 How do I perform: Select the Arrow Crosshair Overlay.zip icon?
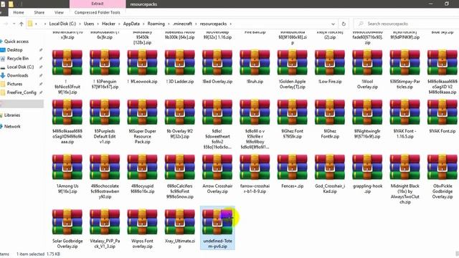pyautogui.click(x=217, y=167)
